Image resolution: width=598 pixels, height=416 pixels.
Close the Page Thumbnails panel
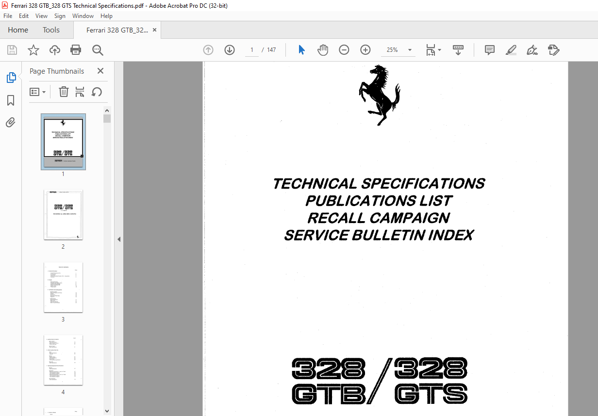[100, 71]
